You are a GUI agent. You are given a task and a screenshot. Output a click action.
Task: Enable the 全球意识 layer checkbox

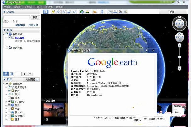coord(9,115)
